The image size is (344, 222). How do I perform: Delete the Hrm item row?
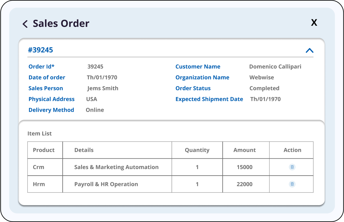click(x=292, y=184)
